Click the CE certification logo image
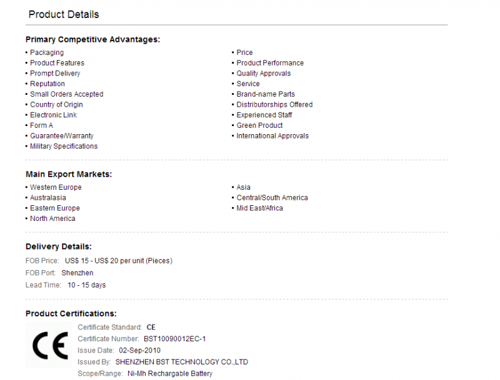500x380 pixels. tap(49, 344)
